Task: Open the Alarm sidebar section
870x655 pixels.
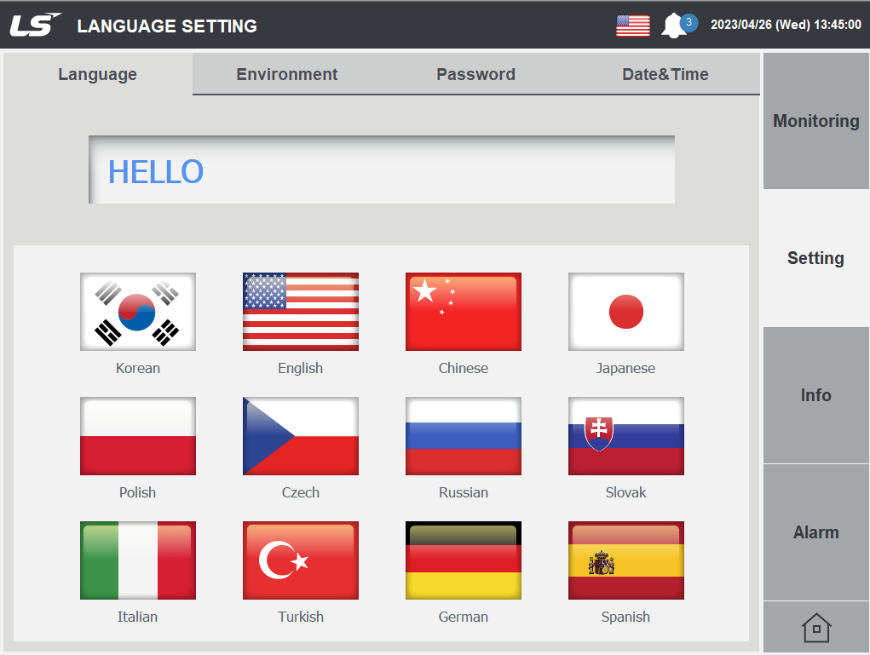Action: coord(815,531)
